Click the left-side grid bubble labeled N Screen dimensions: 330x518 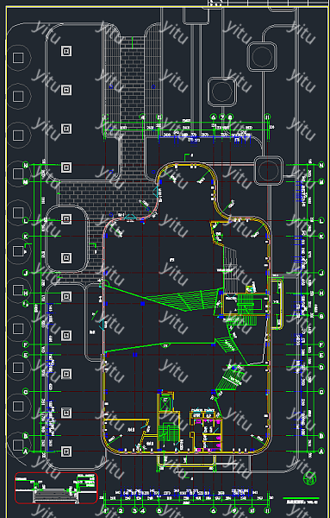26,165
